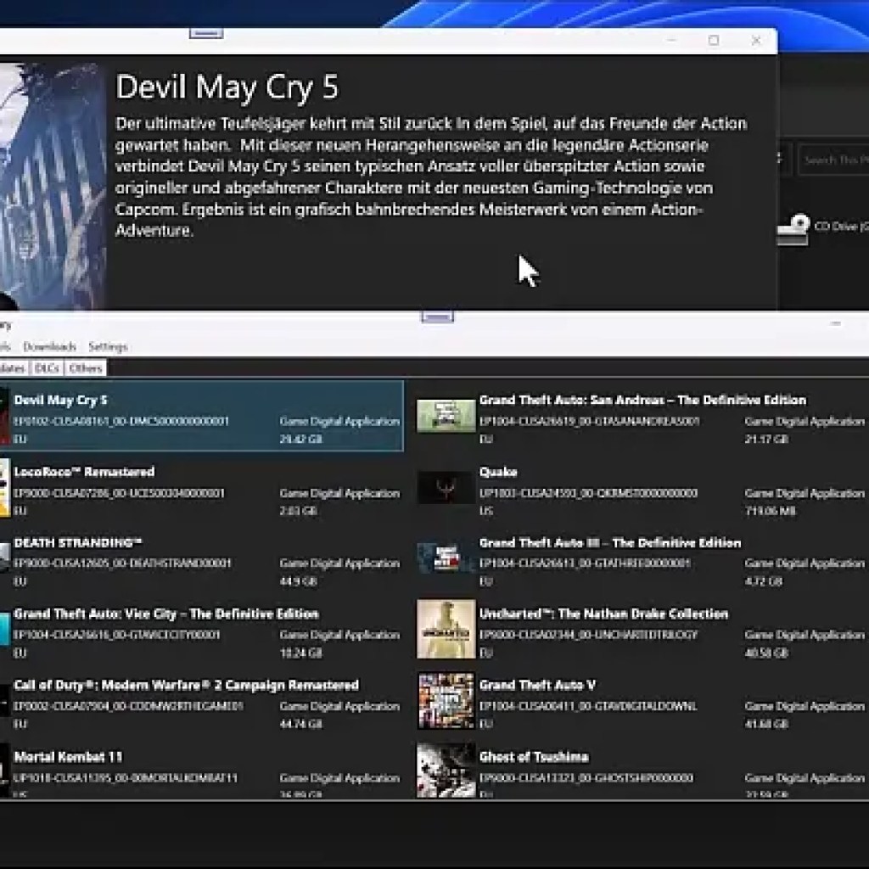Select the Devil May Cry 5 list entry
This screenshot has height=869, width=869.
click(202, 416)
